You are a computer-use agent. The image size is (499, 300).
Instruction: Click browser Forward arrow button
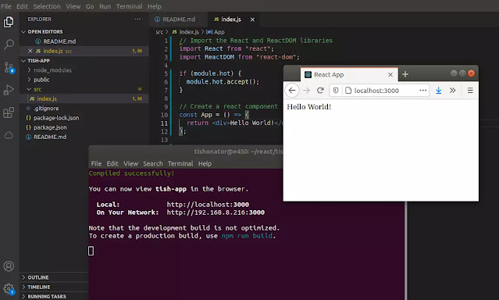click(x=306, y=91)
